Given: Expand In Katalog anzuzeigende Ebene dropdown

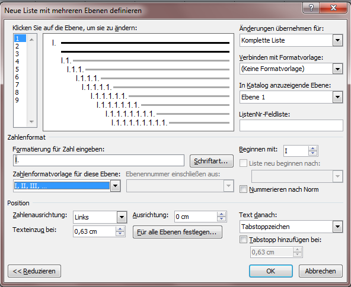Looking at the screenshot, I should point(337,97).
